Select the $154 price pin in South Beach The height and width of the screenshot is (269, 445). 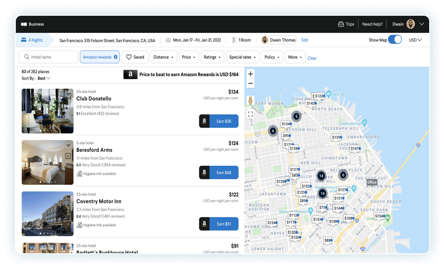point(380,216)
